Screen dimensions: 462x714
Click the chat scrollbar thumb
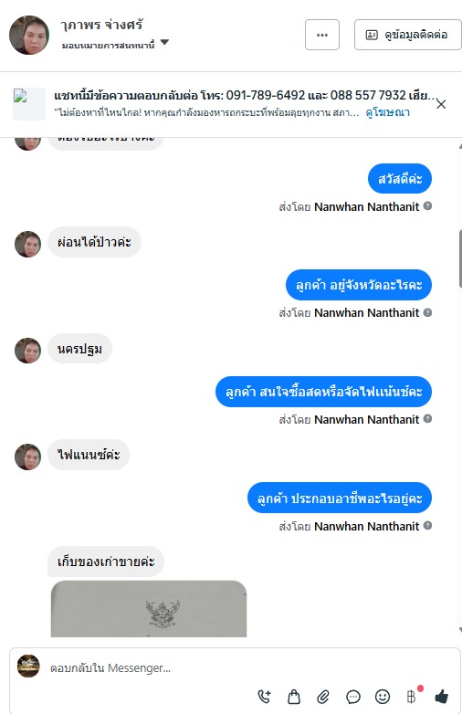(x=460, y=258)
